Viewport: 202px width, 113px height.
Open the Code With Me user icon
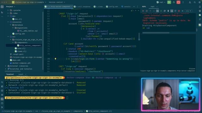click(x=190, y=2)
